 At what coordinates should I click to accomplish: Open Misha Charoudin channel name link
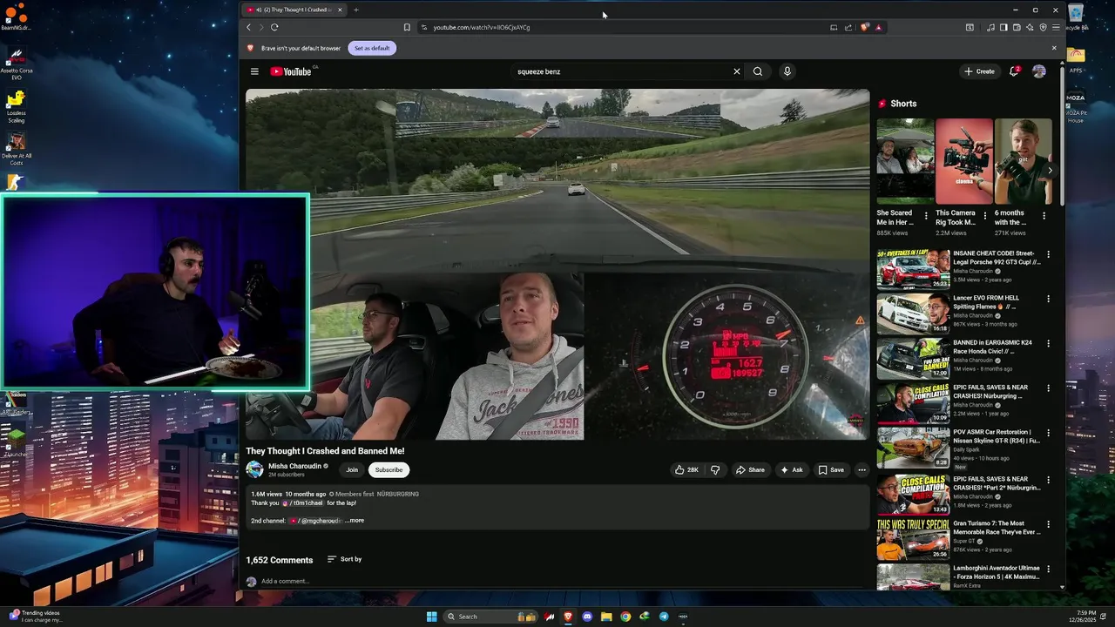294,466
